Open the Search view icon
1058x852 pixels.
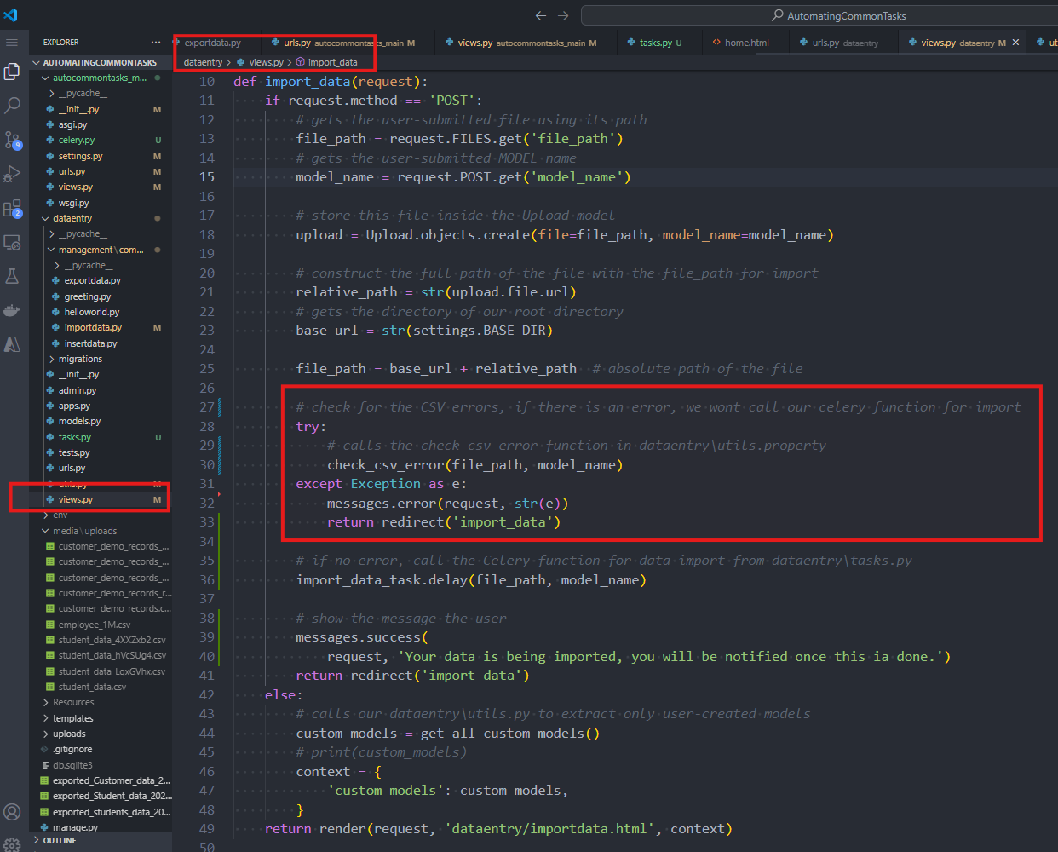(12, 106)
